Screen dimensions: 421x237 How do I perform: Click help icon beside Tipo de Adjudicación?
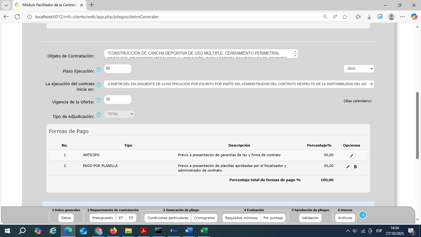pyautogui.click(x=99, y=115)
